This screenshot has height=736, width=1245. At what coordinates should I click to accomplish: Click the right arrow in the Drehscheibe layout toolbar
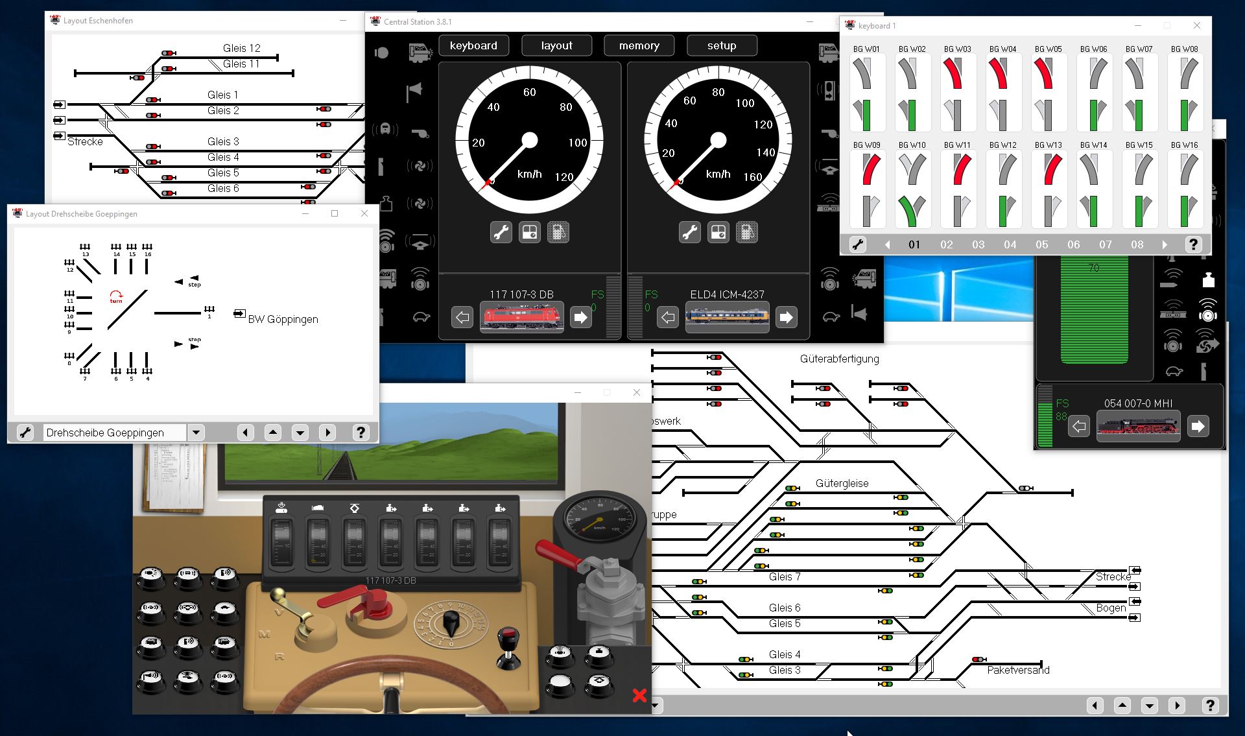[x=327, y=433]
